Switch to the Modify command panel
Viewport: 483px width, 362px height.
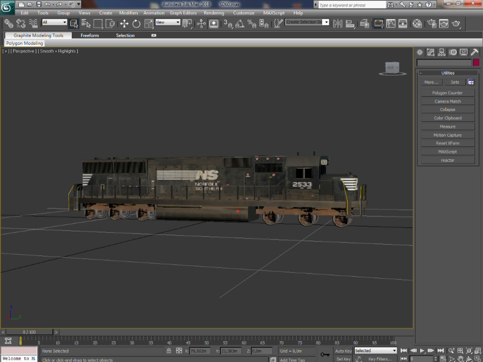431,52
